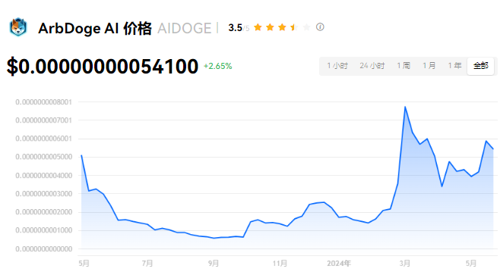
Task: Click the 3.5 rating score
Action: tap(236, 27)
